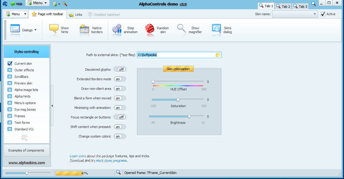Toggle Shift content when pressed switch
344x179 pixels.
click(120, 127)
